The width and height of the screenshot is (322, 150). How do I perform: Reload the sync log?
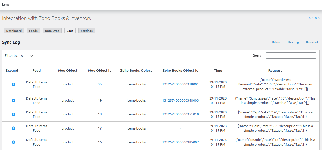[x=276, y=42]
